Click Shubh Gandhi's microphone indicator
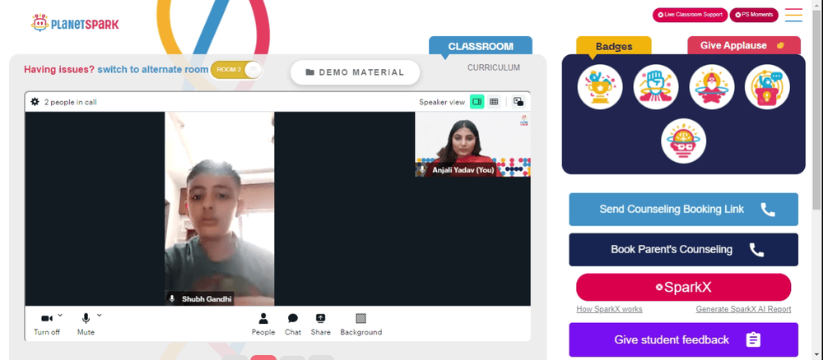The image size is (823, 360). coord(172,298)
